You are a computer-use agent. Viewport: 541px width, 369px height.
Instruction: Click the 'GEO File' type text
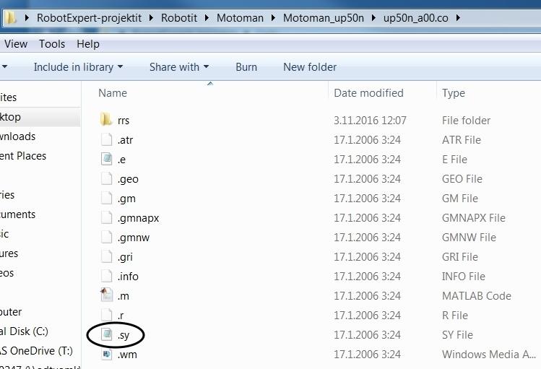(462, 178)
